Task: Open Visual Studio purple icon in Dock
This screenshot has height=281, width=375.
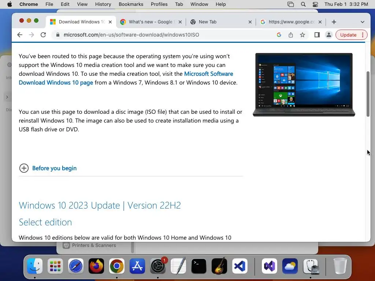Action: click(269, 266)
